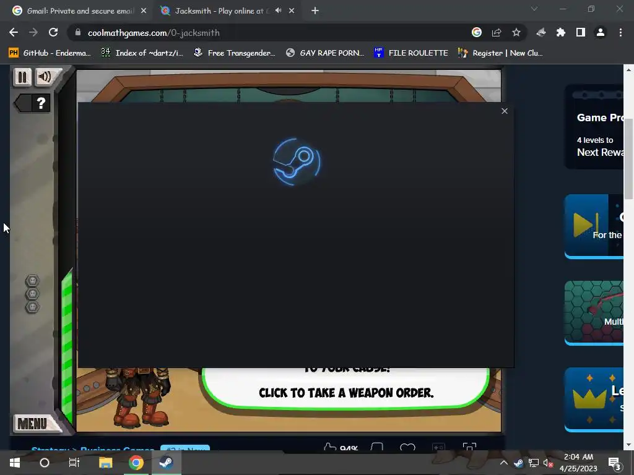This screenshot has width=634, height=475.
Task: Open Chrome tab search chevron
Action: (x=534, y=9)
